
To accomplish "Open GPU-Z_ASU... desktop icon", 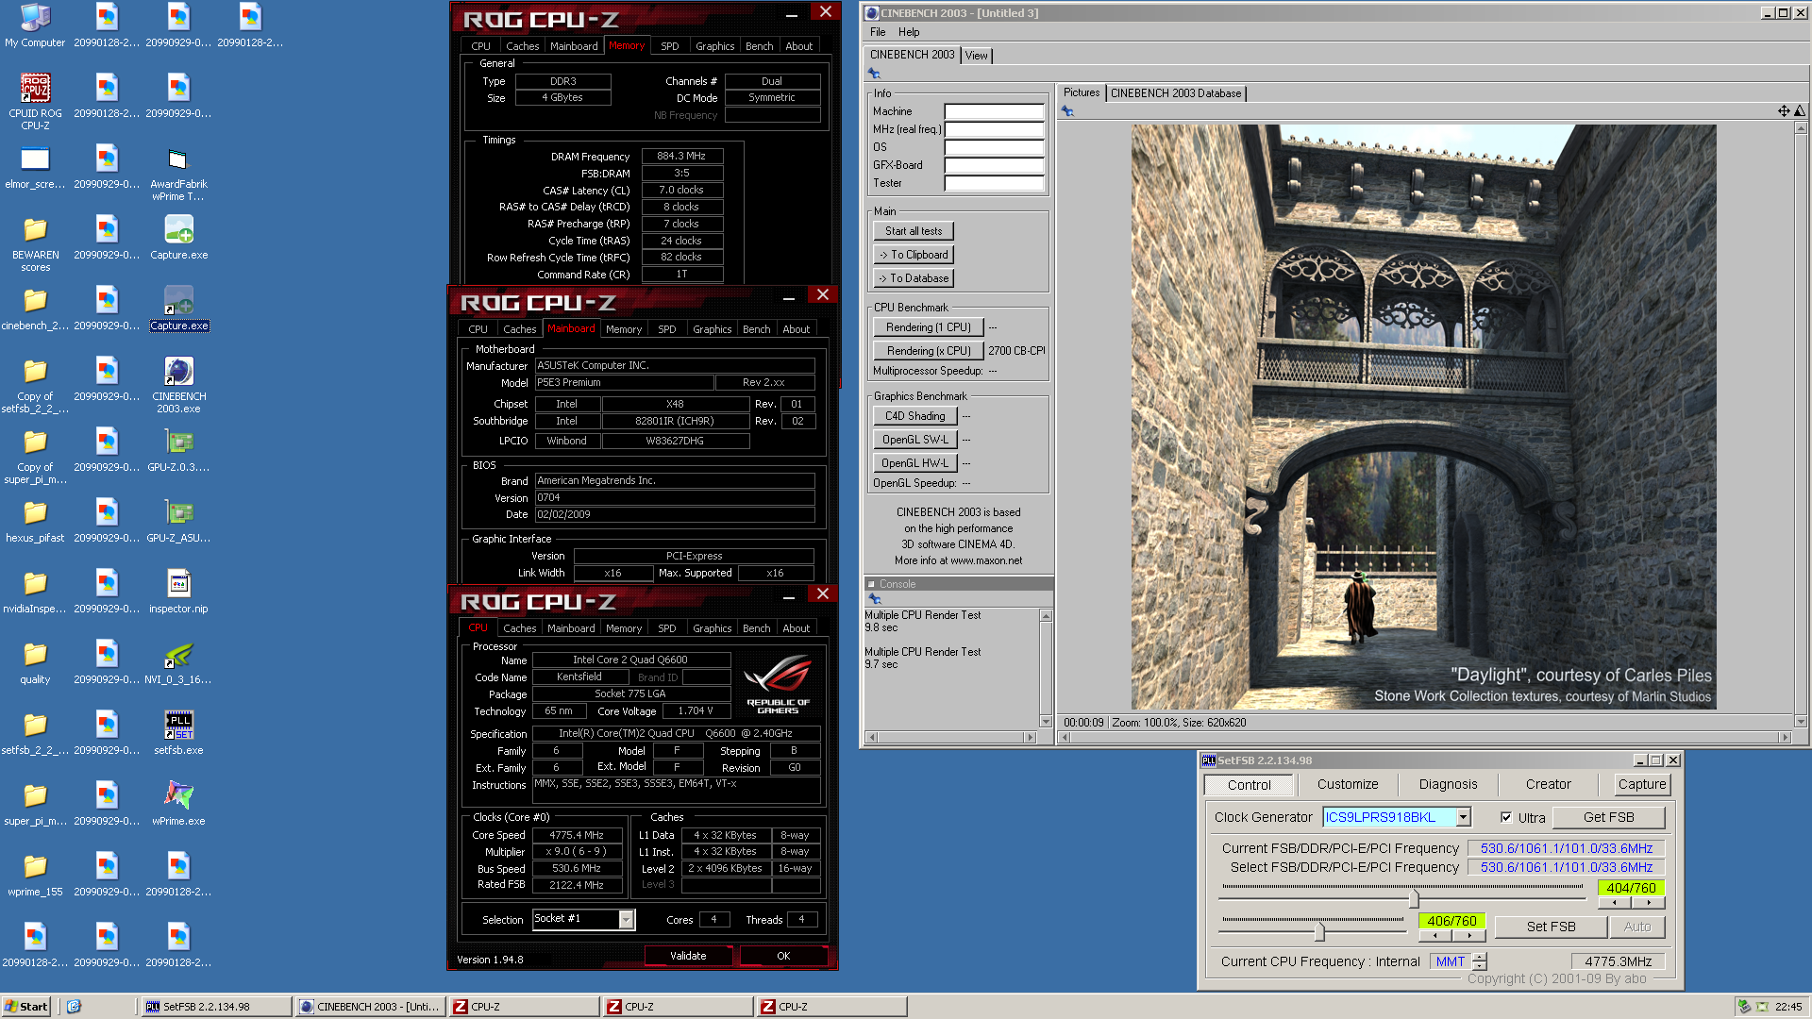I will pos(178,520).
